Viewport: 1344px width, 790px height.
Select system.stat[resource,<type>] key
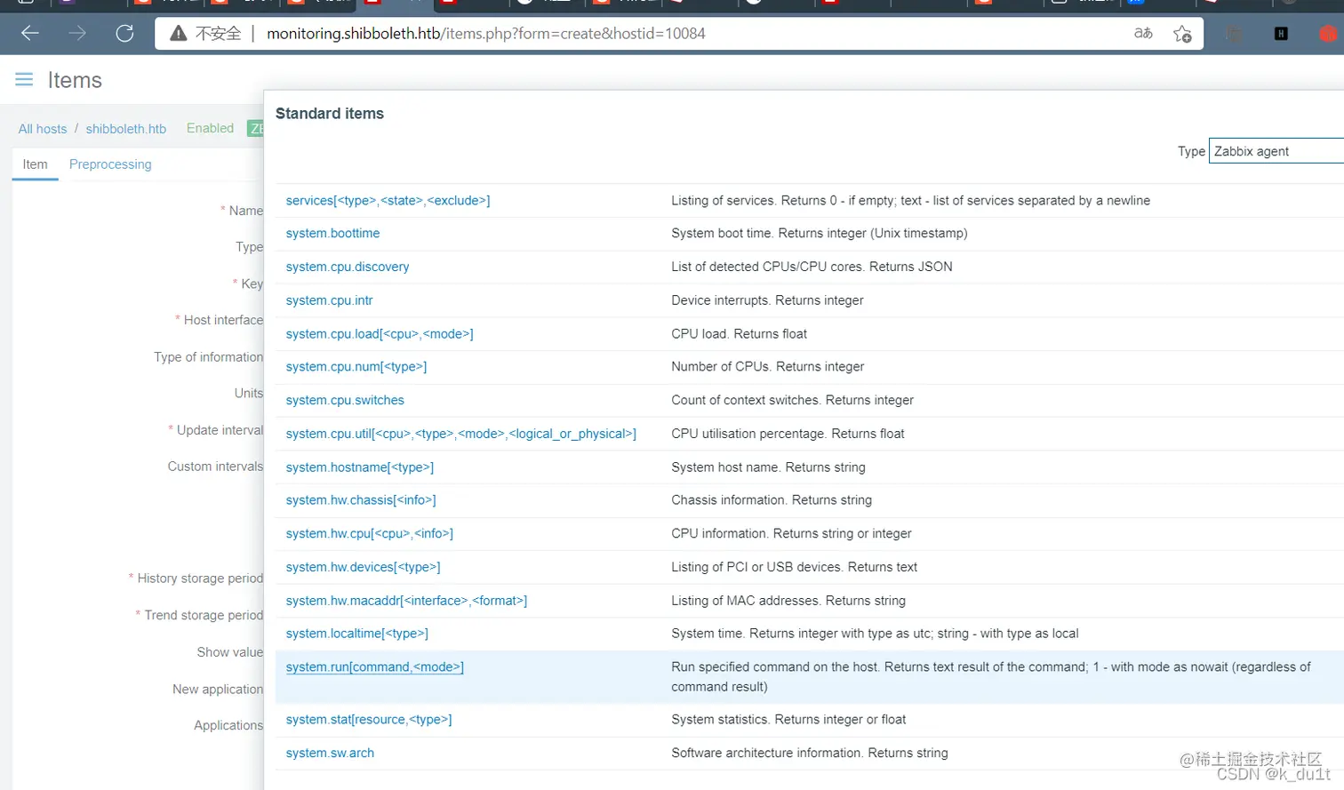(x=369, y=720)
